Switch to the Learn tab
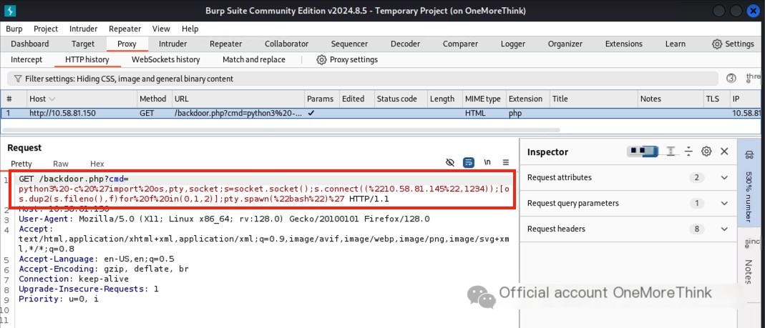Viewport: 765px width, 328px height. coord(676,44)
